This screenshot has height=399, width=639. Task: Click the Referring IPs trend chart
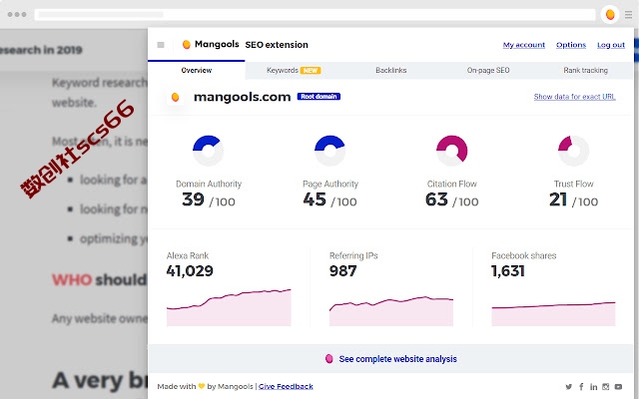pos(391,311)
